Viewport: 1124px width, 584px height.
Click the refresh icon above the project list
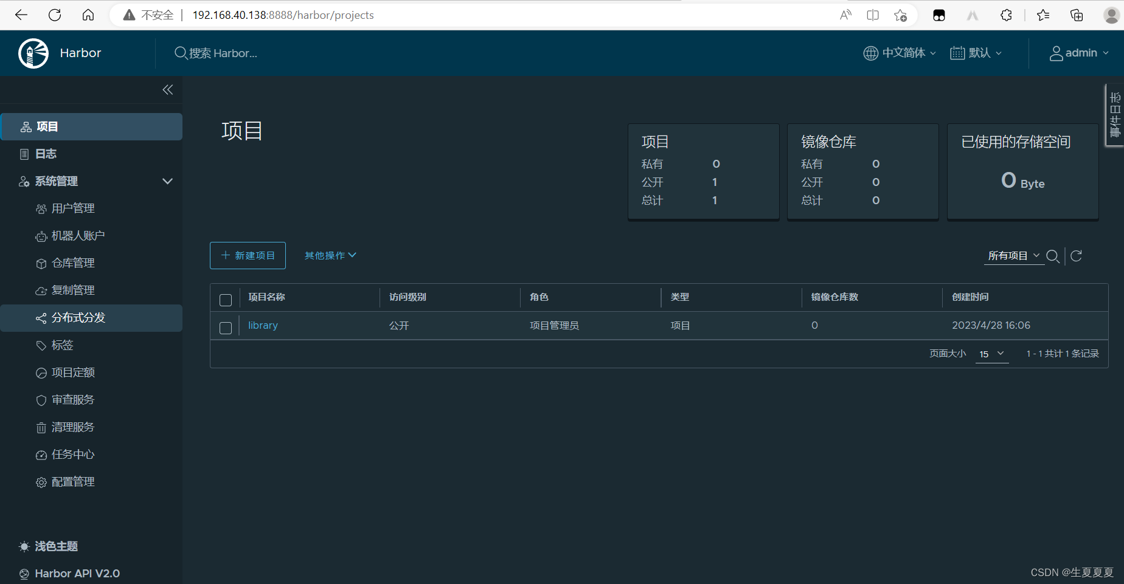1076,256
